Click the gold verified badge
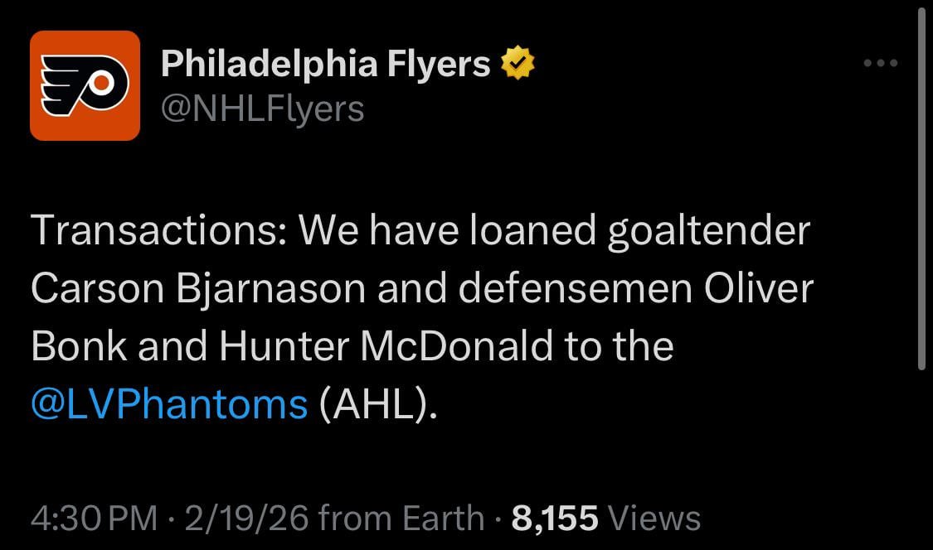The height and width of the screenshot is (550, 933). [x=518, y=64]
